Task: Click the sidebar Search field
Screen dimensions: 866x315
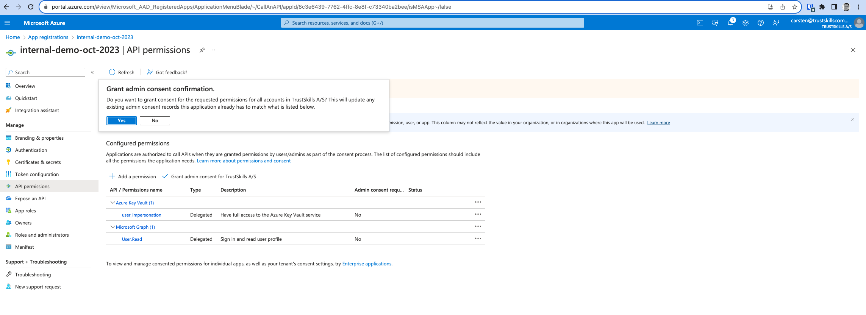Action: click(45, 72)
